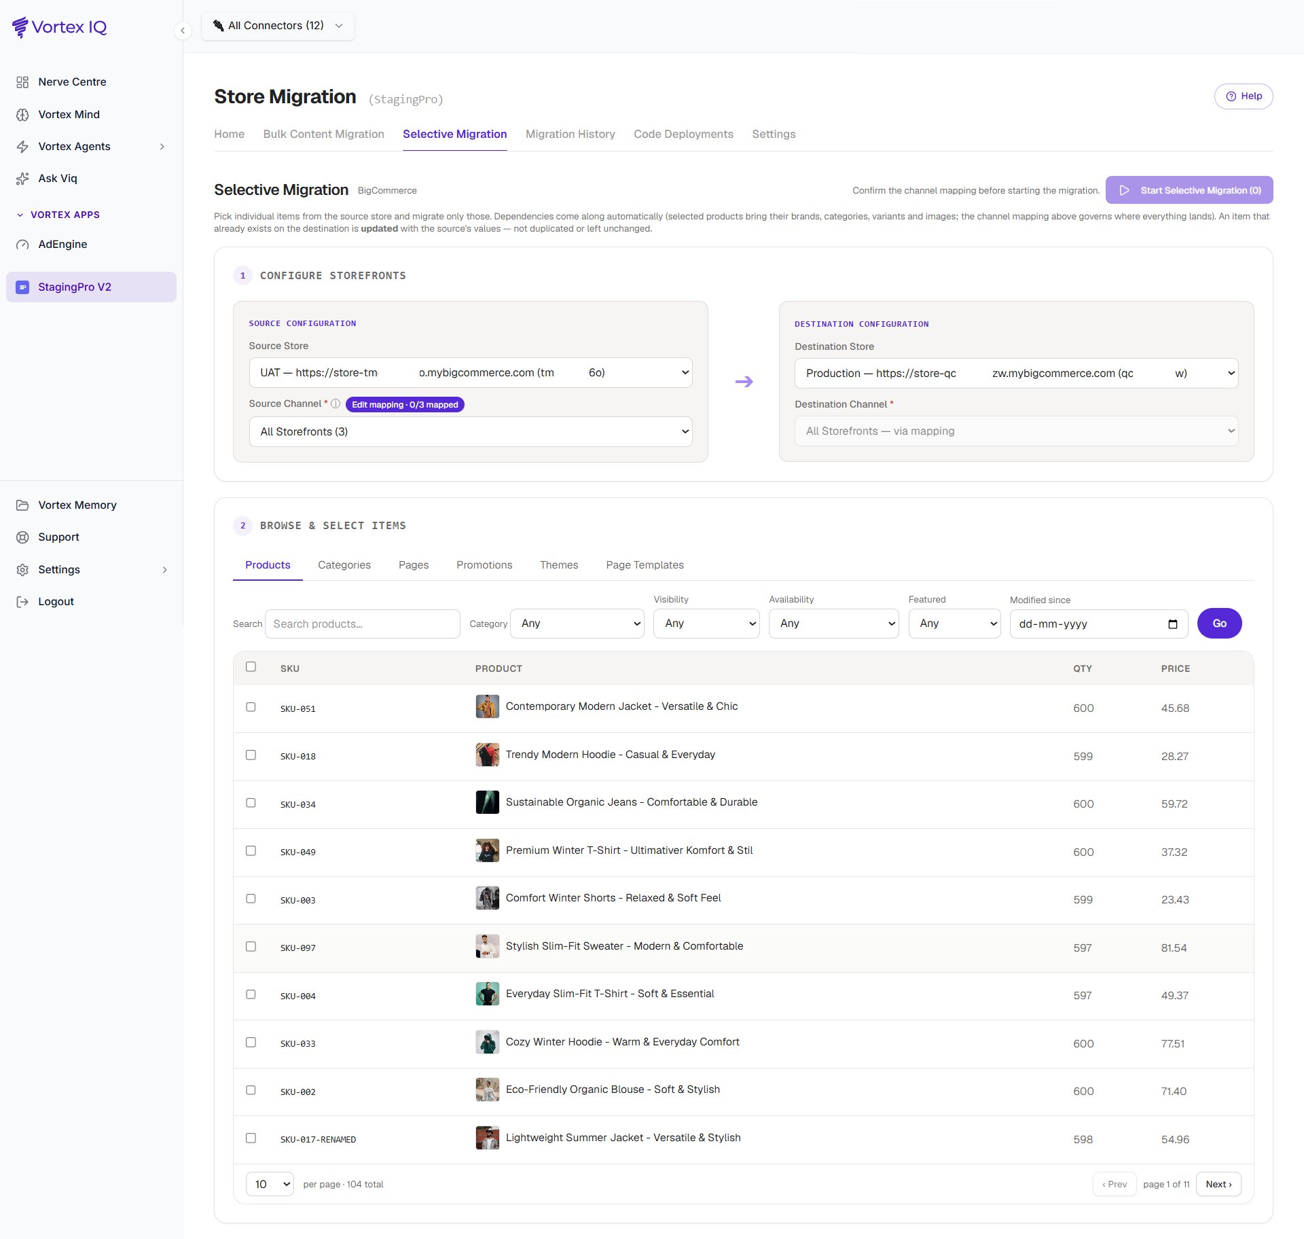Viewport: 1304px width, 1239px height.
Task: Open the Settings tab of Store Migration
Action: pyautogui.click(x=774, y=134)
